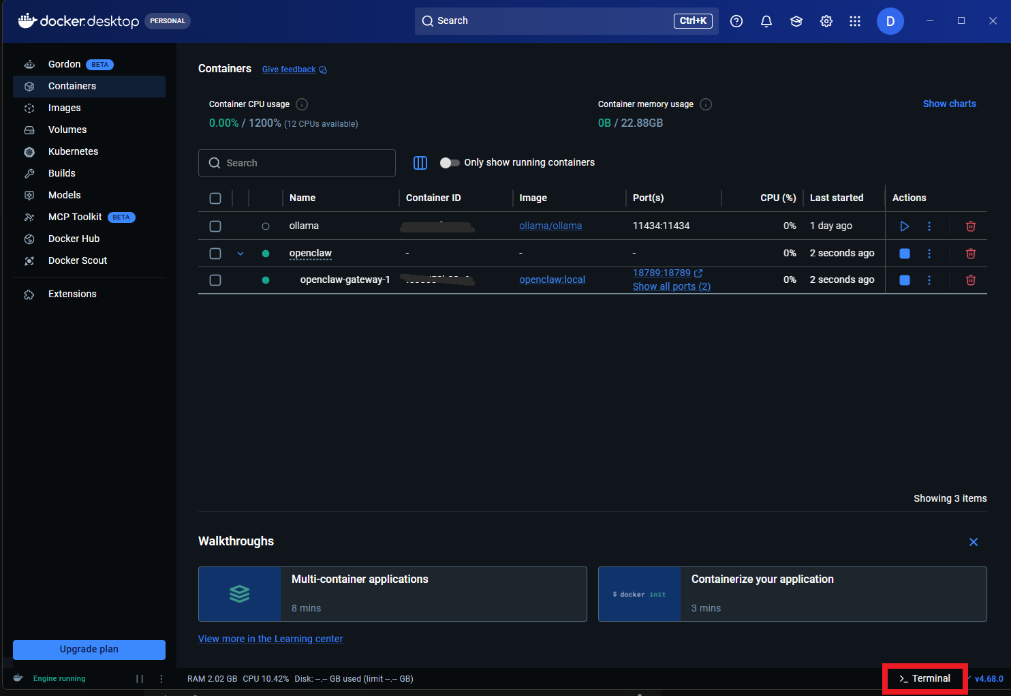The image size is (1011, 696).
Task: View more in the Learning center
Action: 270,639
